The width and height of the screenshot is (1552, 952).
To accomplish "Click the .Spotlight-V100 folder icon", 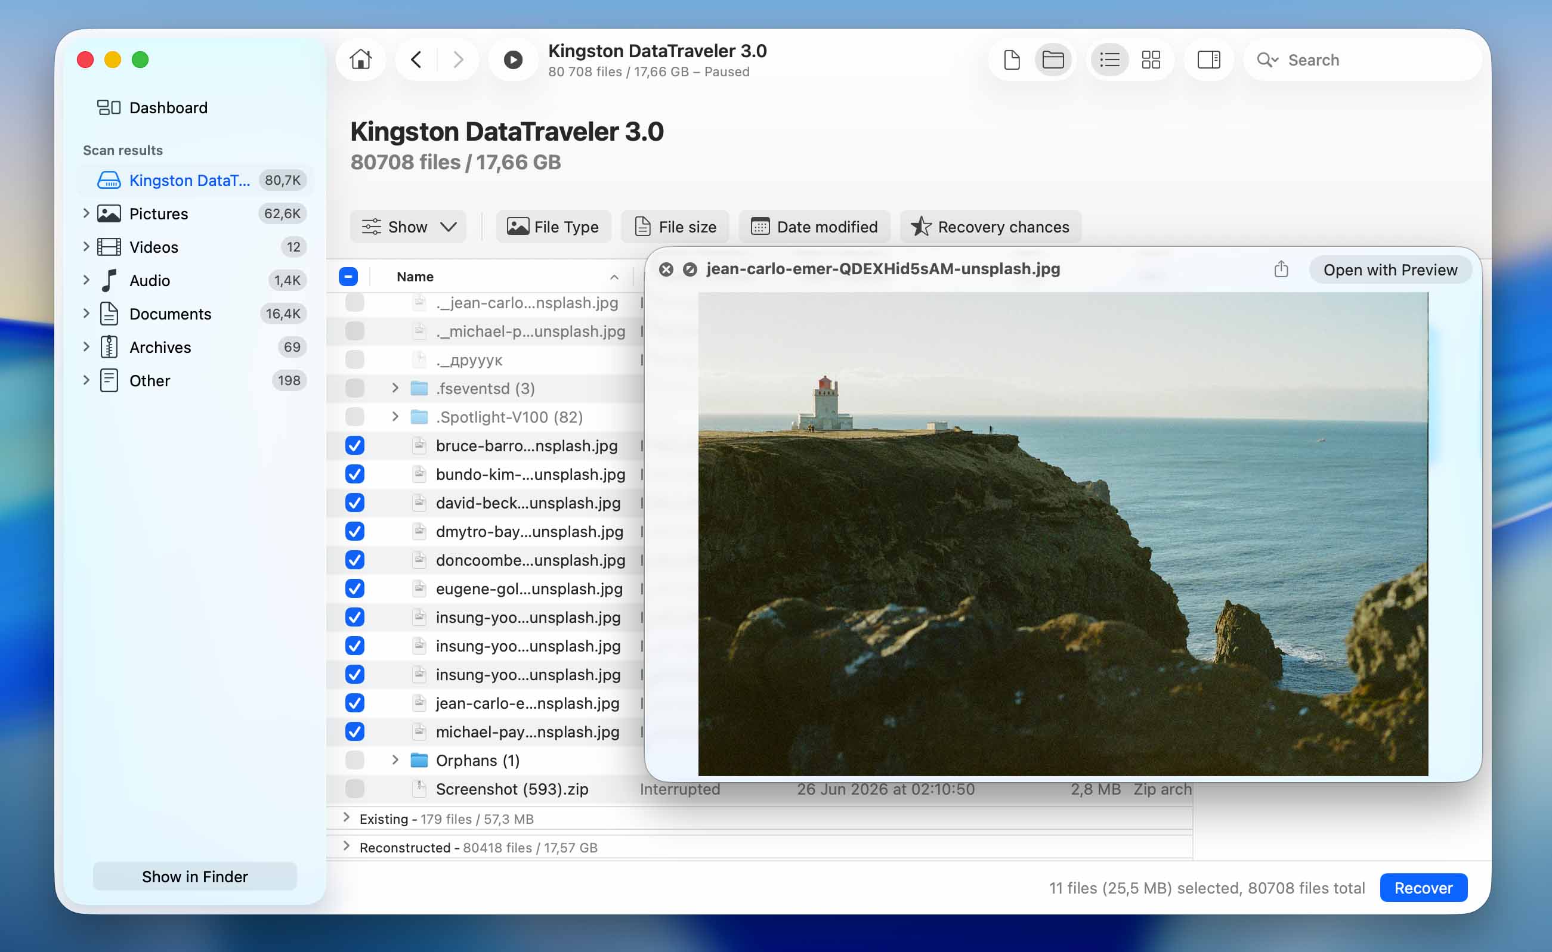I will [419, 417].
